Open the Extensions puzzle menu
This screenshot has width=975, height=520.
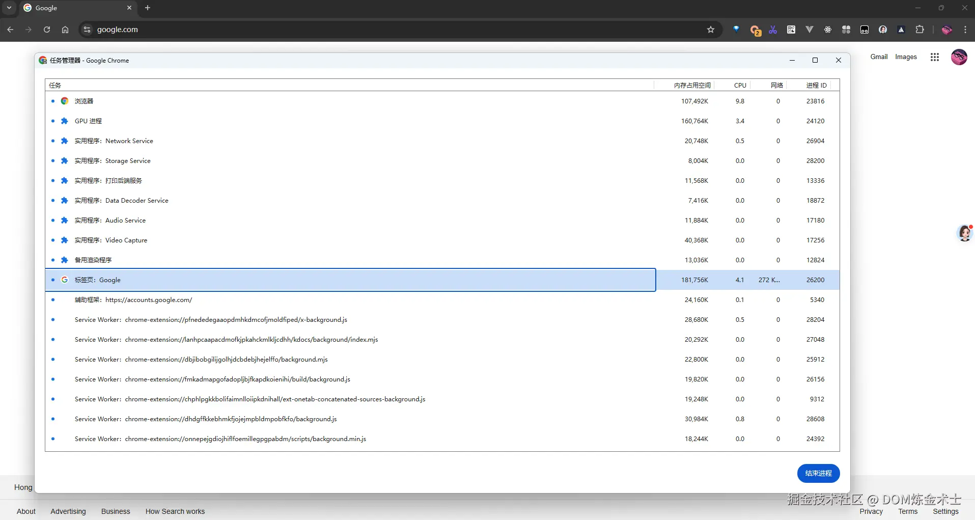pos(920,30)
